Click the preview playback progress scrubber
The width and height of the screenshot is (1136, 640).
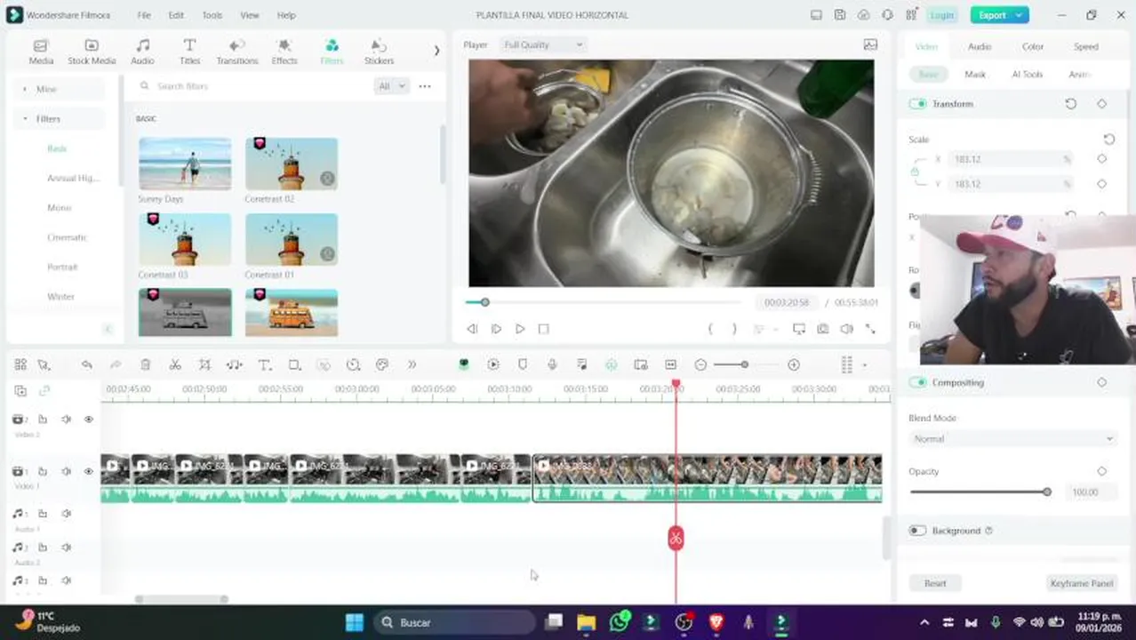click(484, 302)
